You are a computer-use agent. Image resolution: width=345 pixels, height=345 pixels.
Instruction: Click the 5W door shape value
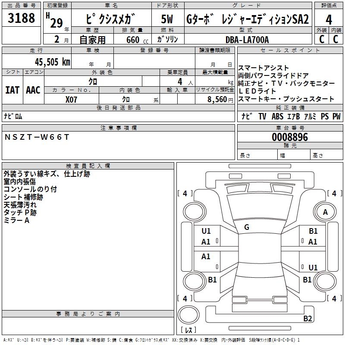167,19
